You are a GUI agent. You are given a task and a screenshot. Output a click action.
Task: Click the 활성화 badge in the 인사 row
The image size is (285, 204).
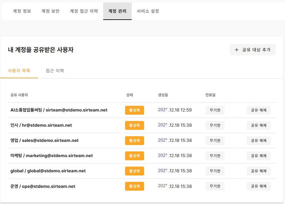pyautogui.click(x=135, y=125)
